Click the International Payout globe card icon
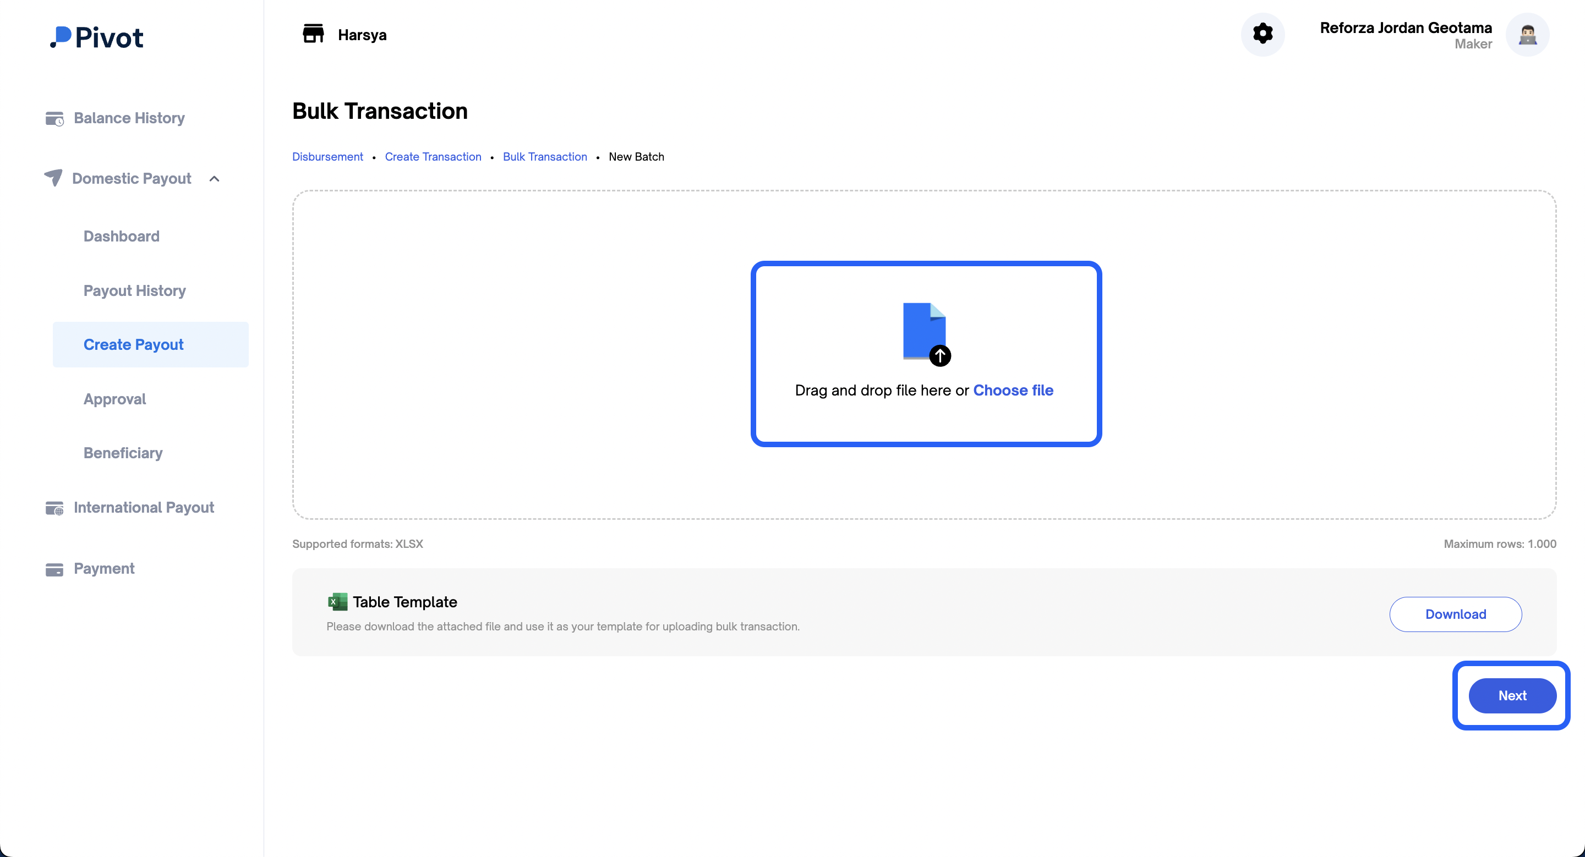 pos(54,508)
